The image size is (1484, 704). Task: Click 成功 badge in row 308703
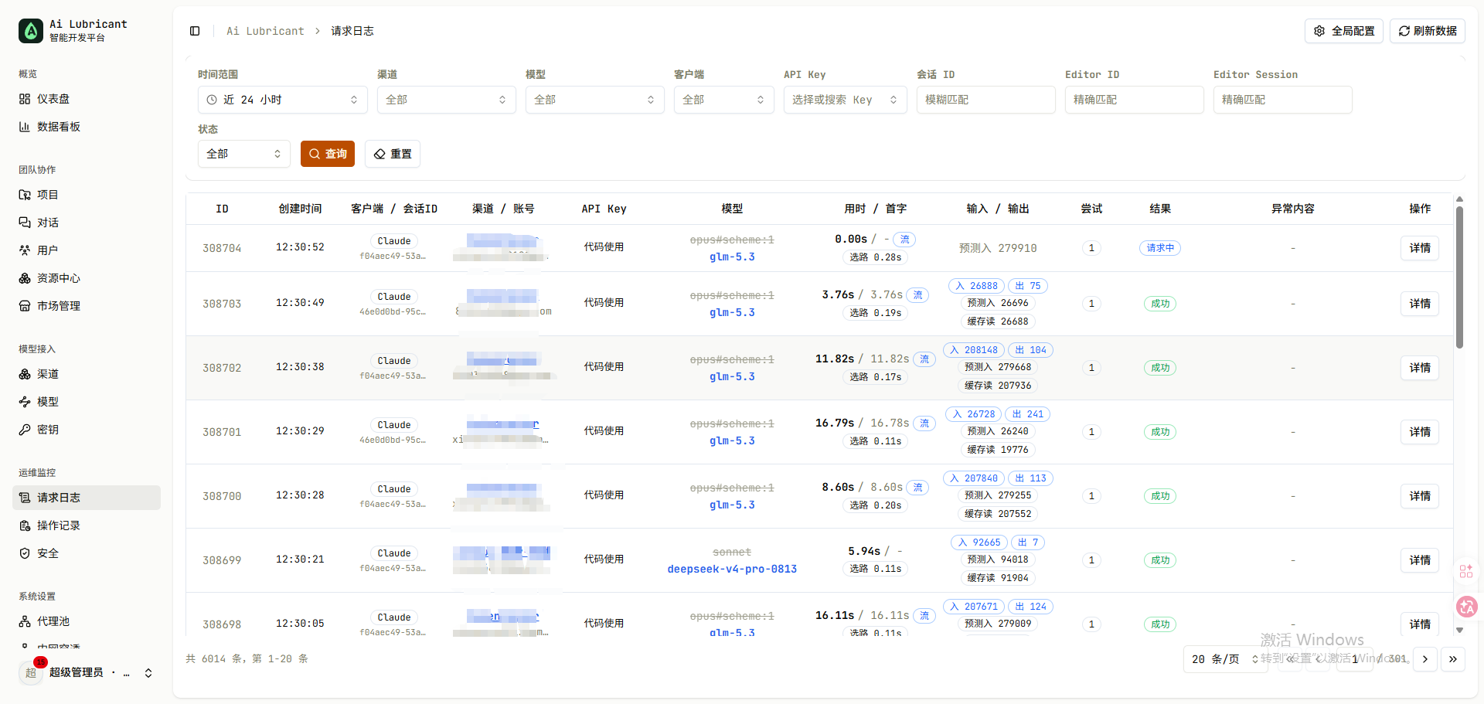click(1160, 304)
